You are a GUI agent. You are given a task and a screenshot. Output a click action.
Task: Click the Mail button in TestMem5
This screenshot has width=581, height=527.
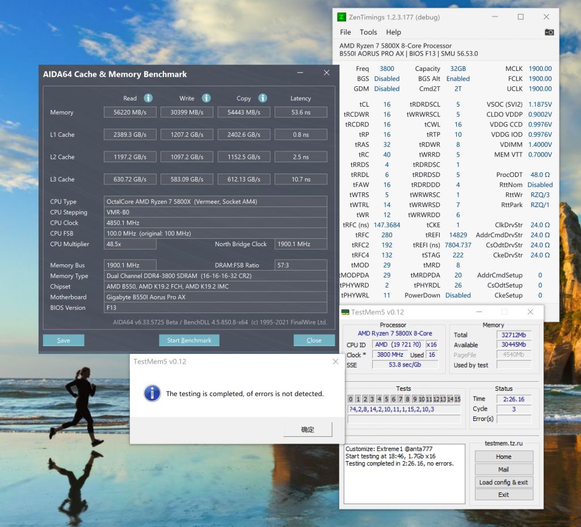pyautogui.click(x=503, y=470)
